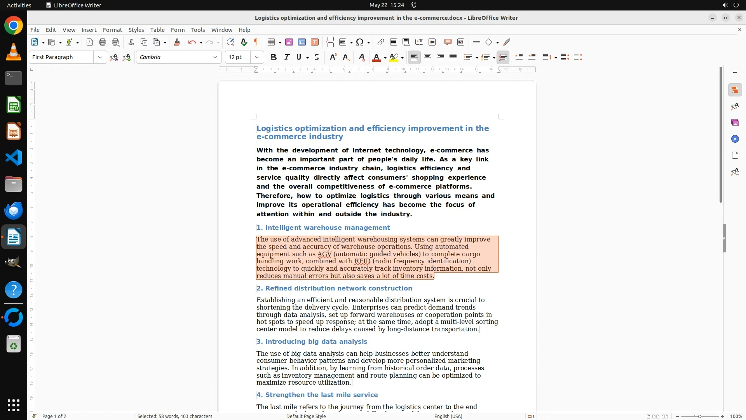Open the Tools menu

(198, 30)
